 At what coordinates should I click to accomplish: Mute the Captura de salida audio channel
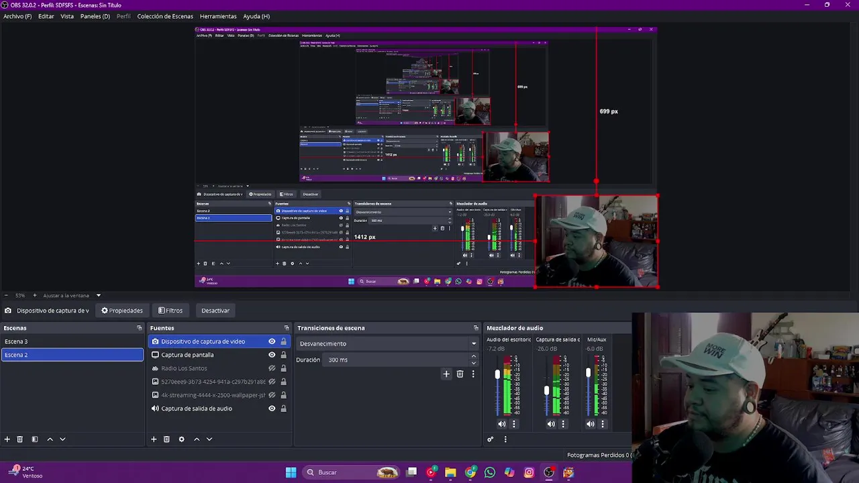(551, 424)
